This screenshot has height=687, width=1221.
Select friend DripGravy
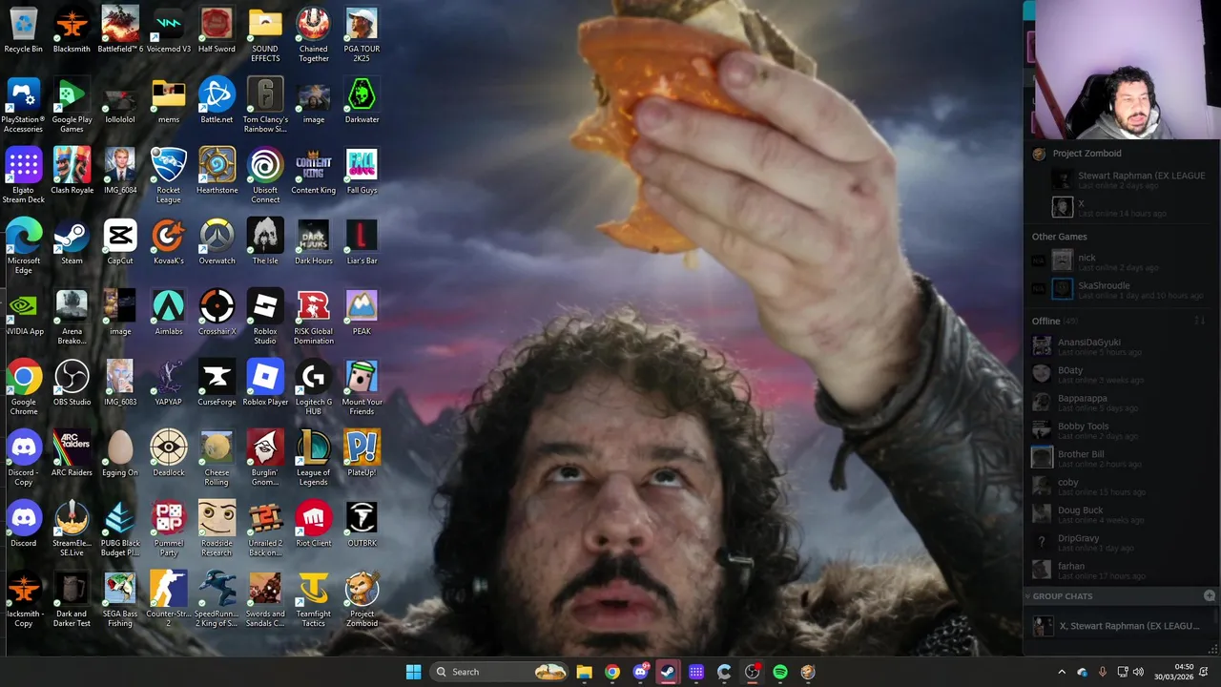coord(1121,541)
